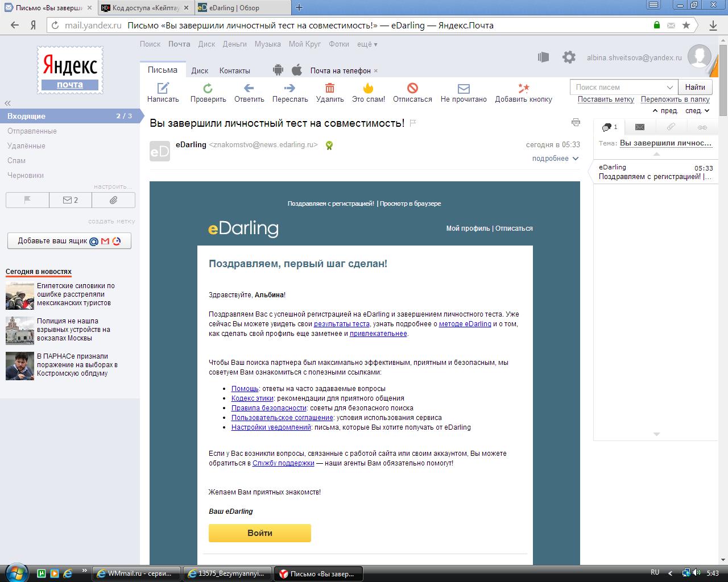The width and height of the screenshot is (728, 582).
Task: Bookmark page with star icon
Action: click(686, 25)
